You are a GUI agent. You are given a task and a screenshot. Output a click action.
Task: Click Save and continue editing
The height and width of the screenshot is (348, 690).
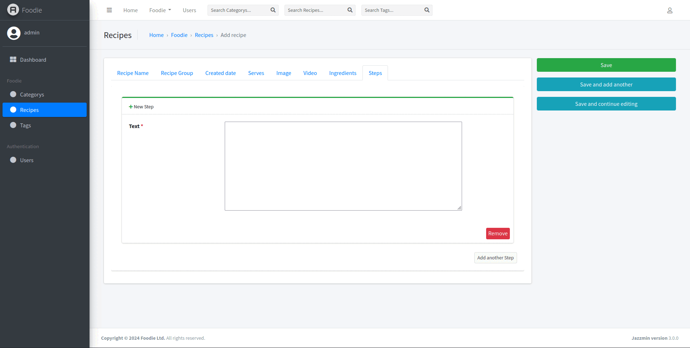point(606,104)
